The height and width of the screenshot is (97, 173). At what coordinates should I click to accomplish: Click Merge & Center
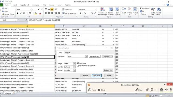pyautogui.click(x=69, y=13)
